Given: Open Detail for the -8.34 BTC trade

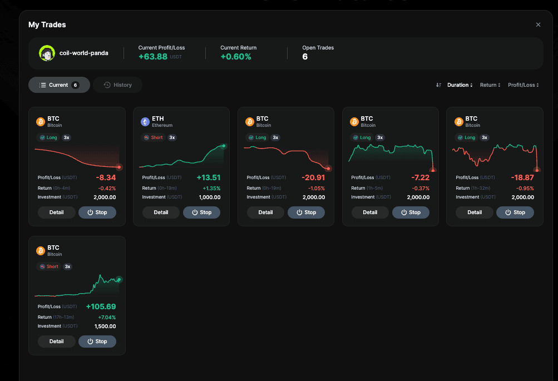Looking at the screenshot, I should [x=57, y=212].
